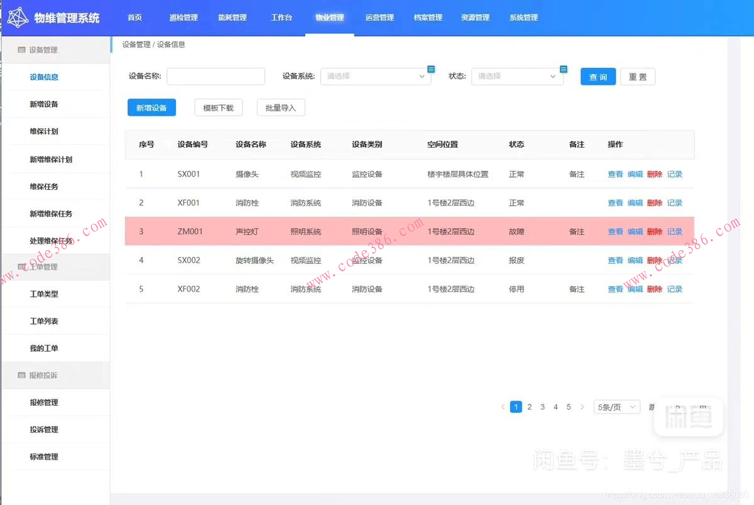Switch to the 运营管理 top menu
Viewport: 754px width, 505px height.
pos(379,18)
